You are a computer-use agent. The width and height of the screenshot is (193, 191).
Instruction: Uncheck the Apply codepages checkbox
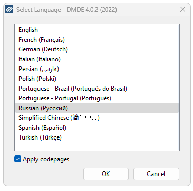18,159
